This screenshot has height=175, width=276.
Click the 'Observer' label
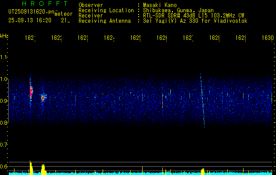tap(91, 5)
